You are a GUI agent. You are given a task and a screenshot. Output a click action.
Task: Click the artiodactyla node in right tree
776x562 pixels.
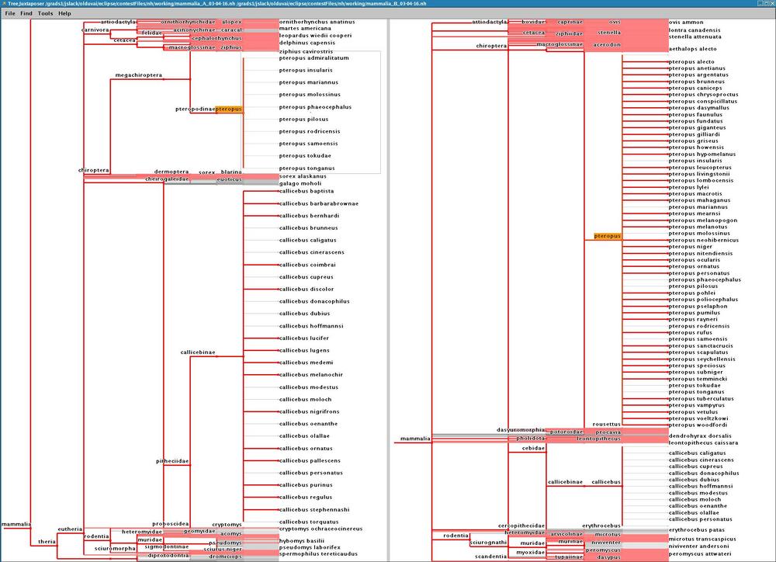click(490, 23)
